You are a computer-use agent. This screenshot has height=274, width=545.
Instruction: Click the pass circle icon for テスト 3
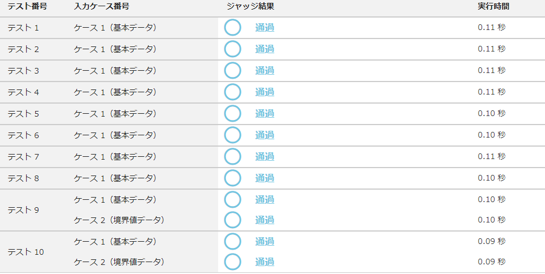(232, 71)
